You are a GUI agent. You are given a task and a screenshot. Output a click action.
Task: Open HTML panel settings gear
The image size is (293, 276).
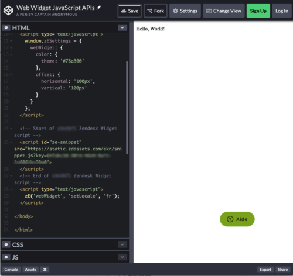click(x=6, y=28)
